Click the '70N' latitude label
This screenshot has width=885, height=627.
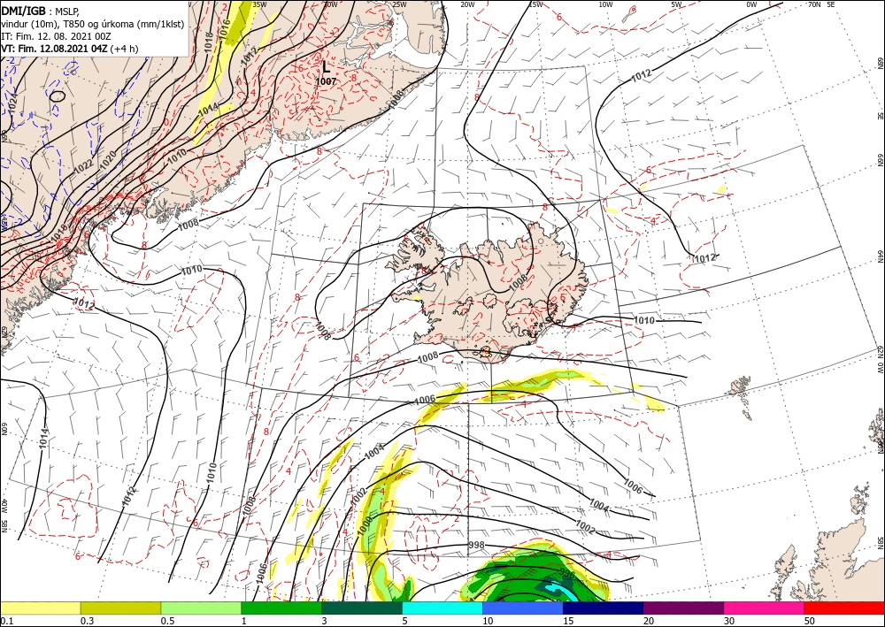[814, 4]
